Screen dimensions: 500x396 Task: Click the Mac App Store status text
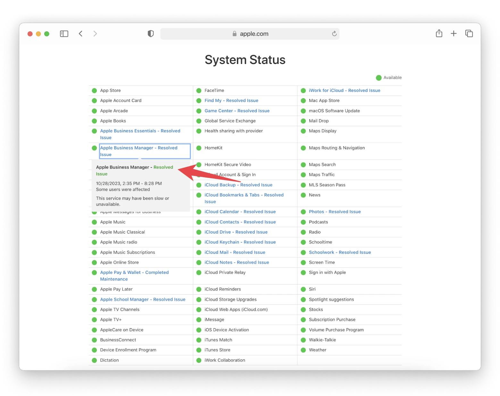tap(324, 100)
